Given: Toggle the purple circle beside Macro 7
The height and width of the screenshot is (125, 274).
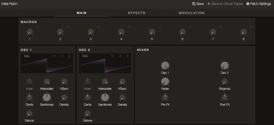Looking at the screenshot, I should tap(221, 27).
